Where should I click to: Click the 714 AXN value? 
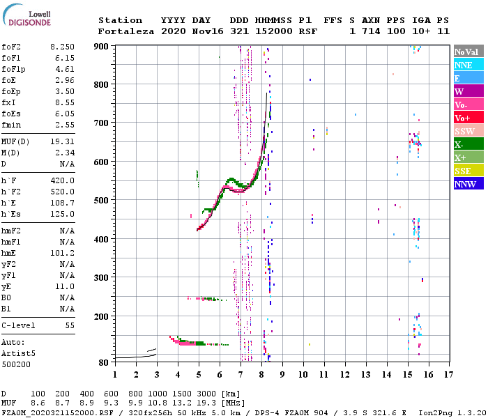[371, 31]
